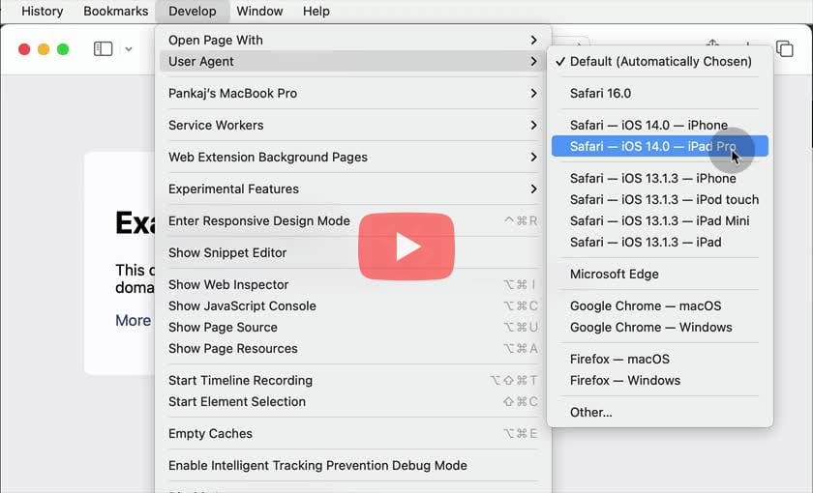Play the video with the red play button

406,246
